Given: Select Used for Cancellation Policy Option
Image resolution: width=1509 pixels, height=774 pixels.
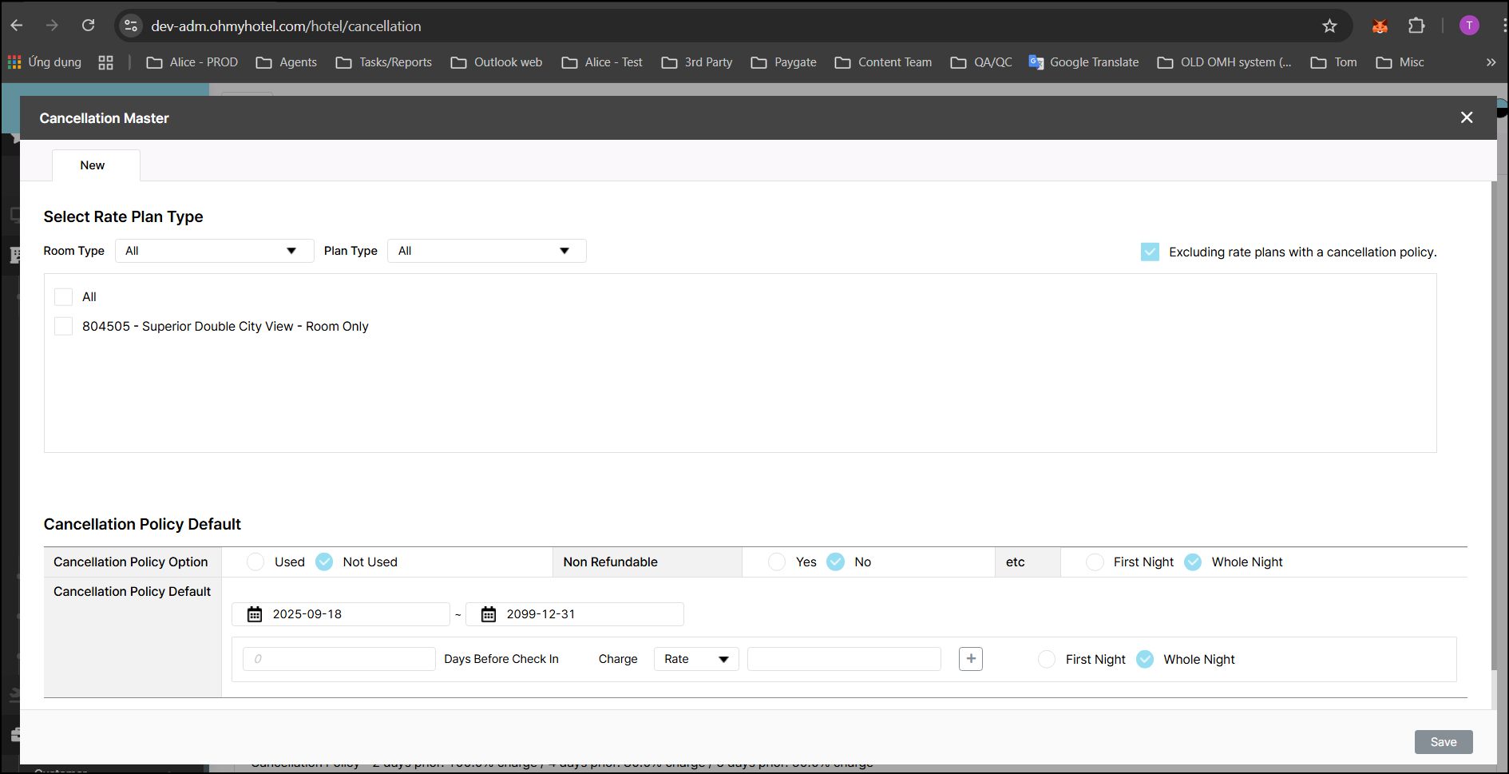Looking at the screenshot, I should tap(255, 562).
